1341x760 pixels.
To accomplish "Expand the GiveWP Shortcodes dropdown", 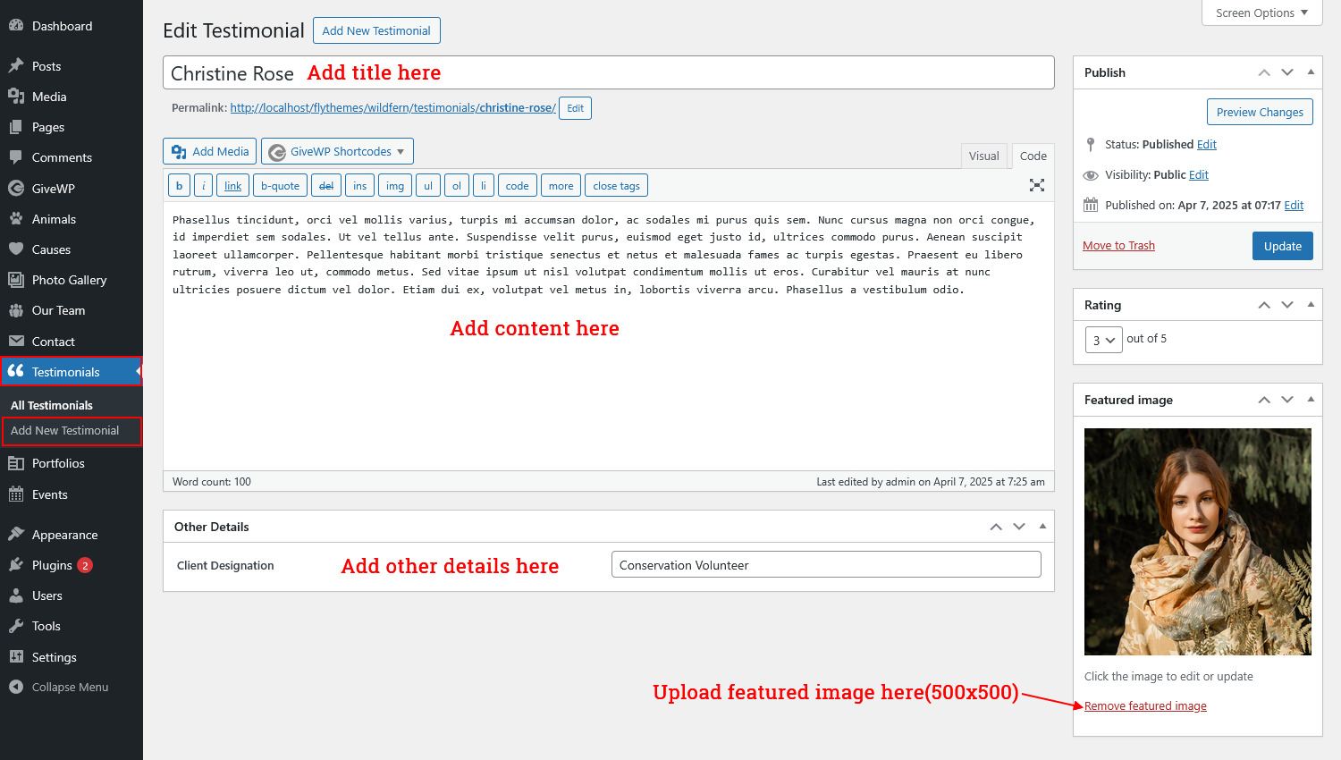I will pyautogui.click(x=337, y=152).
